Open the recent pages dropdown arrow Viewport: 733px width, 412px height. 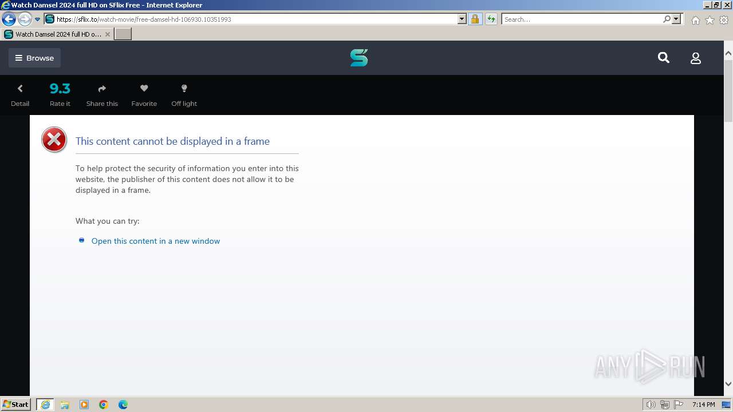pos(38,19)
